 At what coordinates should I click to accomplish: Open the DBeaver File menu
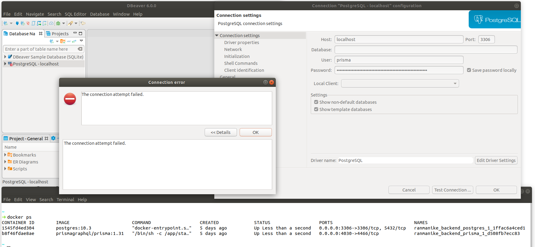click(7, 14)
